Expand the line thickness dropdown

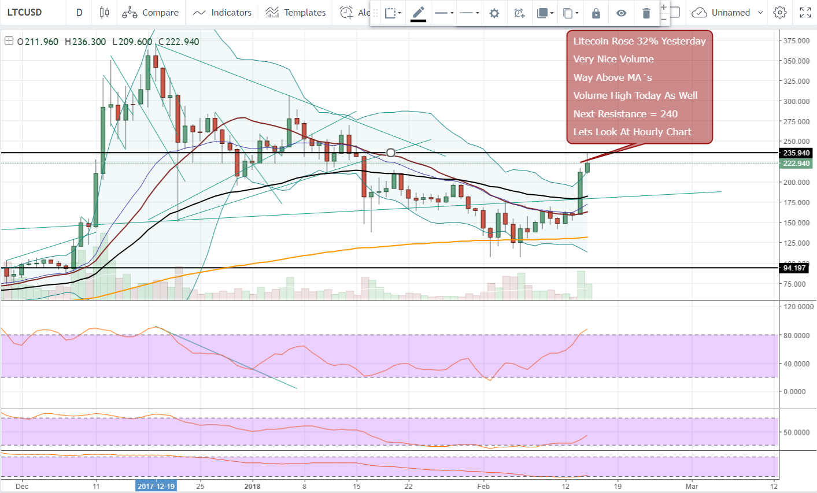pyautogui.click(x=444, y=13)
